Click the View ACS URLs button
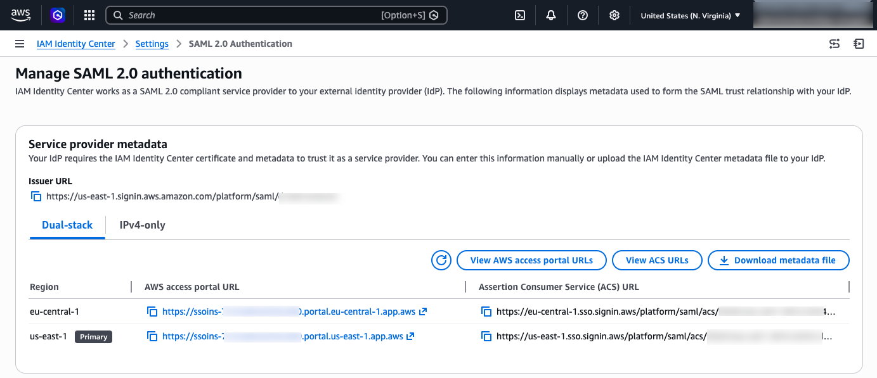877x378 pixels. point(657,260)
